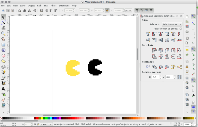Iconify the Align and Distribute panel

click(x=177, y=16)
